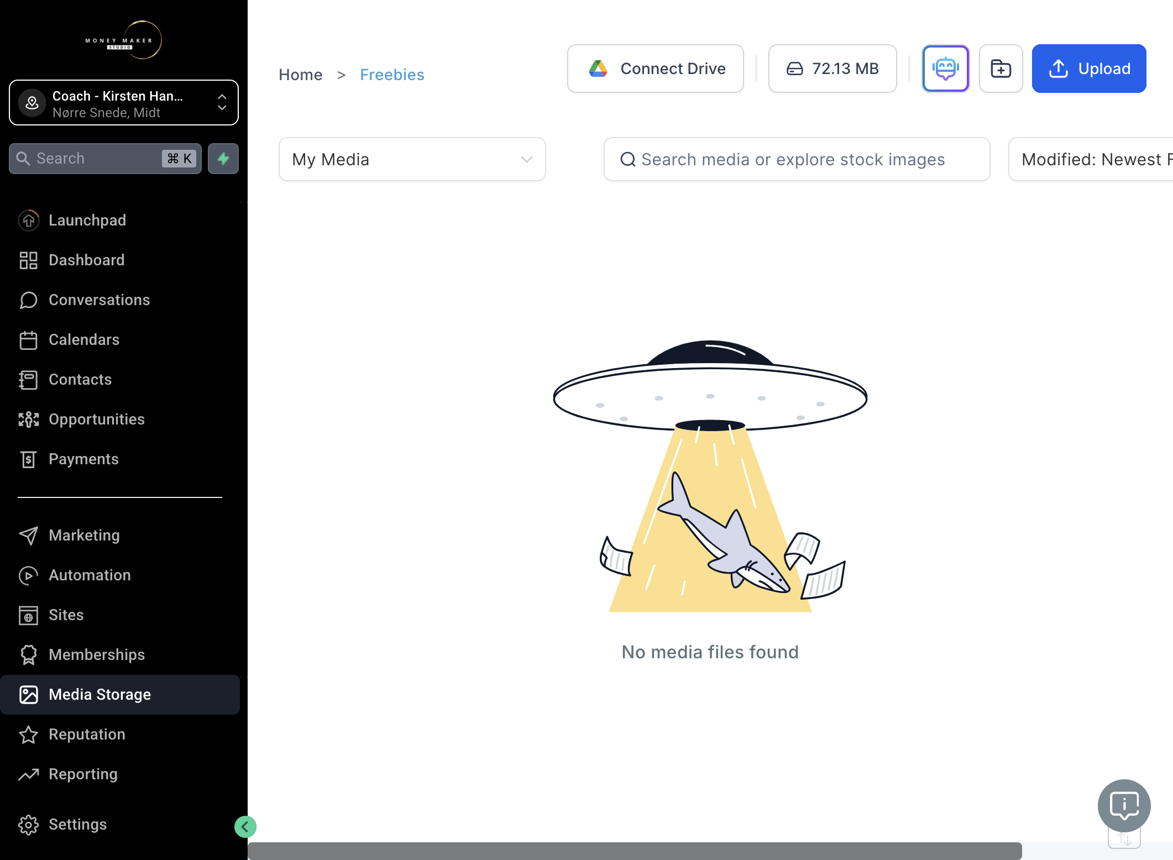Click the 72.13 MB storage indicator
The image size is (1173, 860).
[832, 69]
